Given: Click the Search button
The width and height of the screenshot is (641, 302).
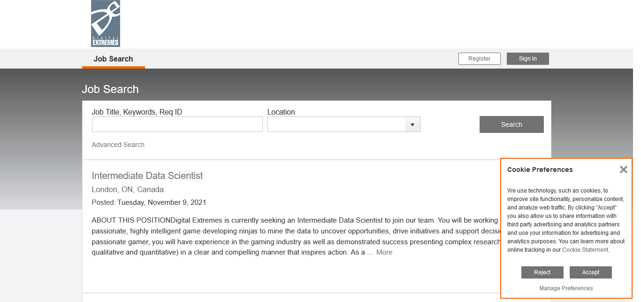Looking at the screenshot, I should 511,124.
